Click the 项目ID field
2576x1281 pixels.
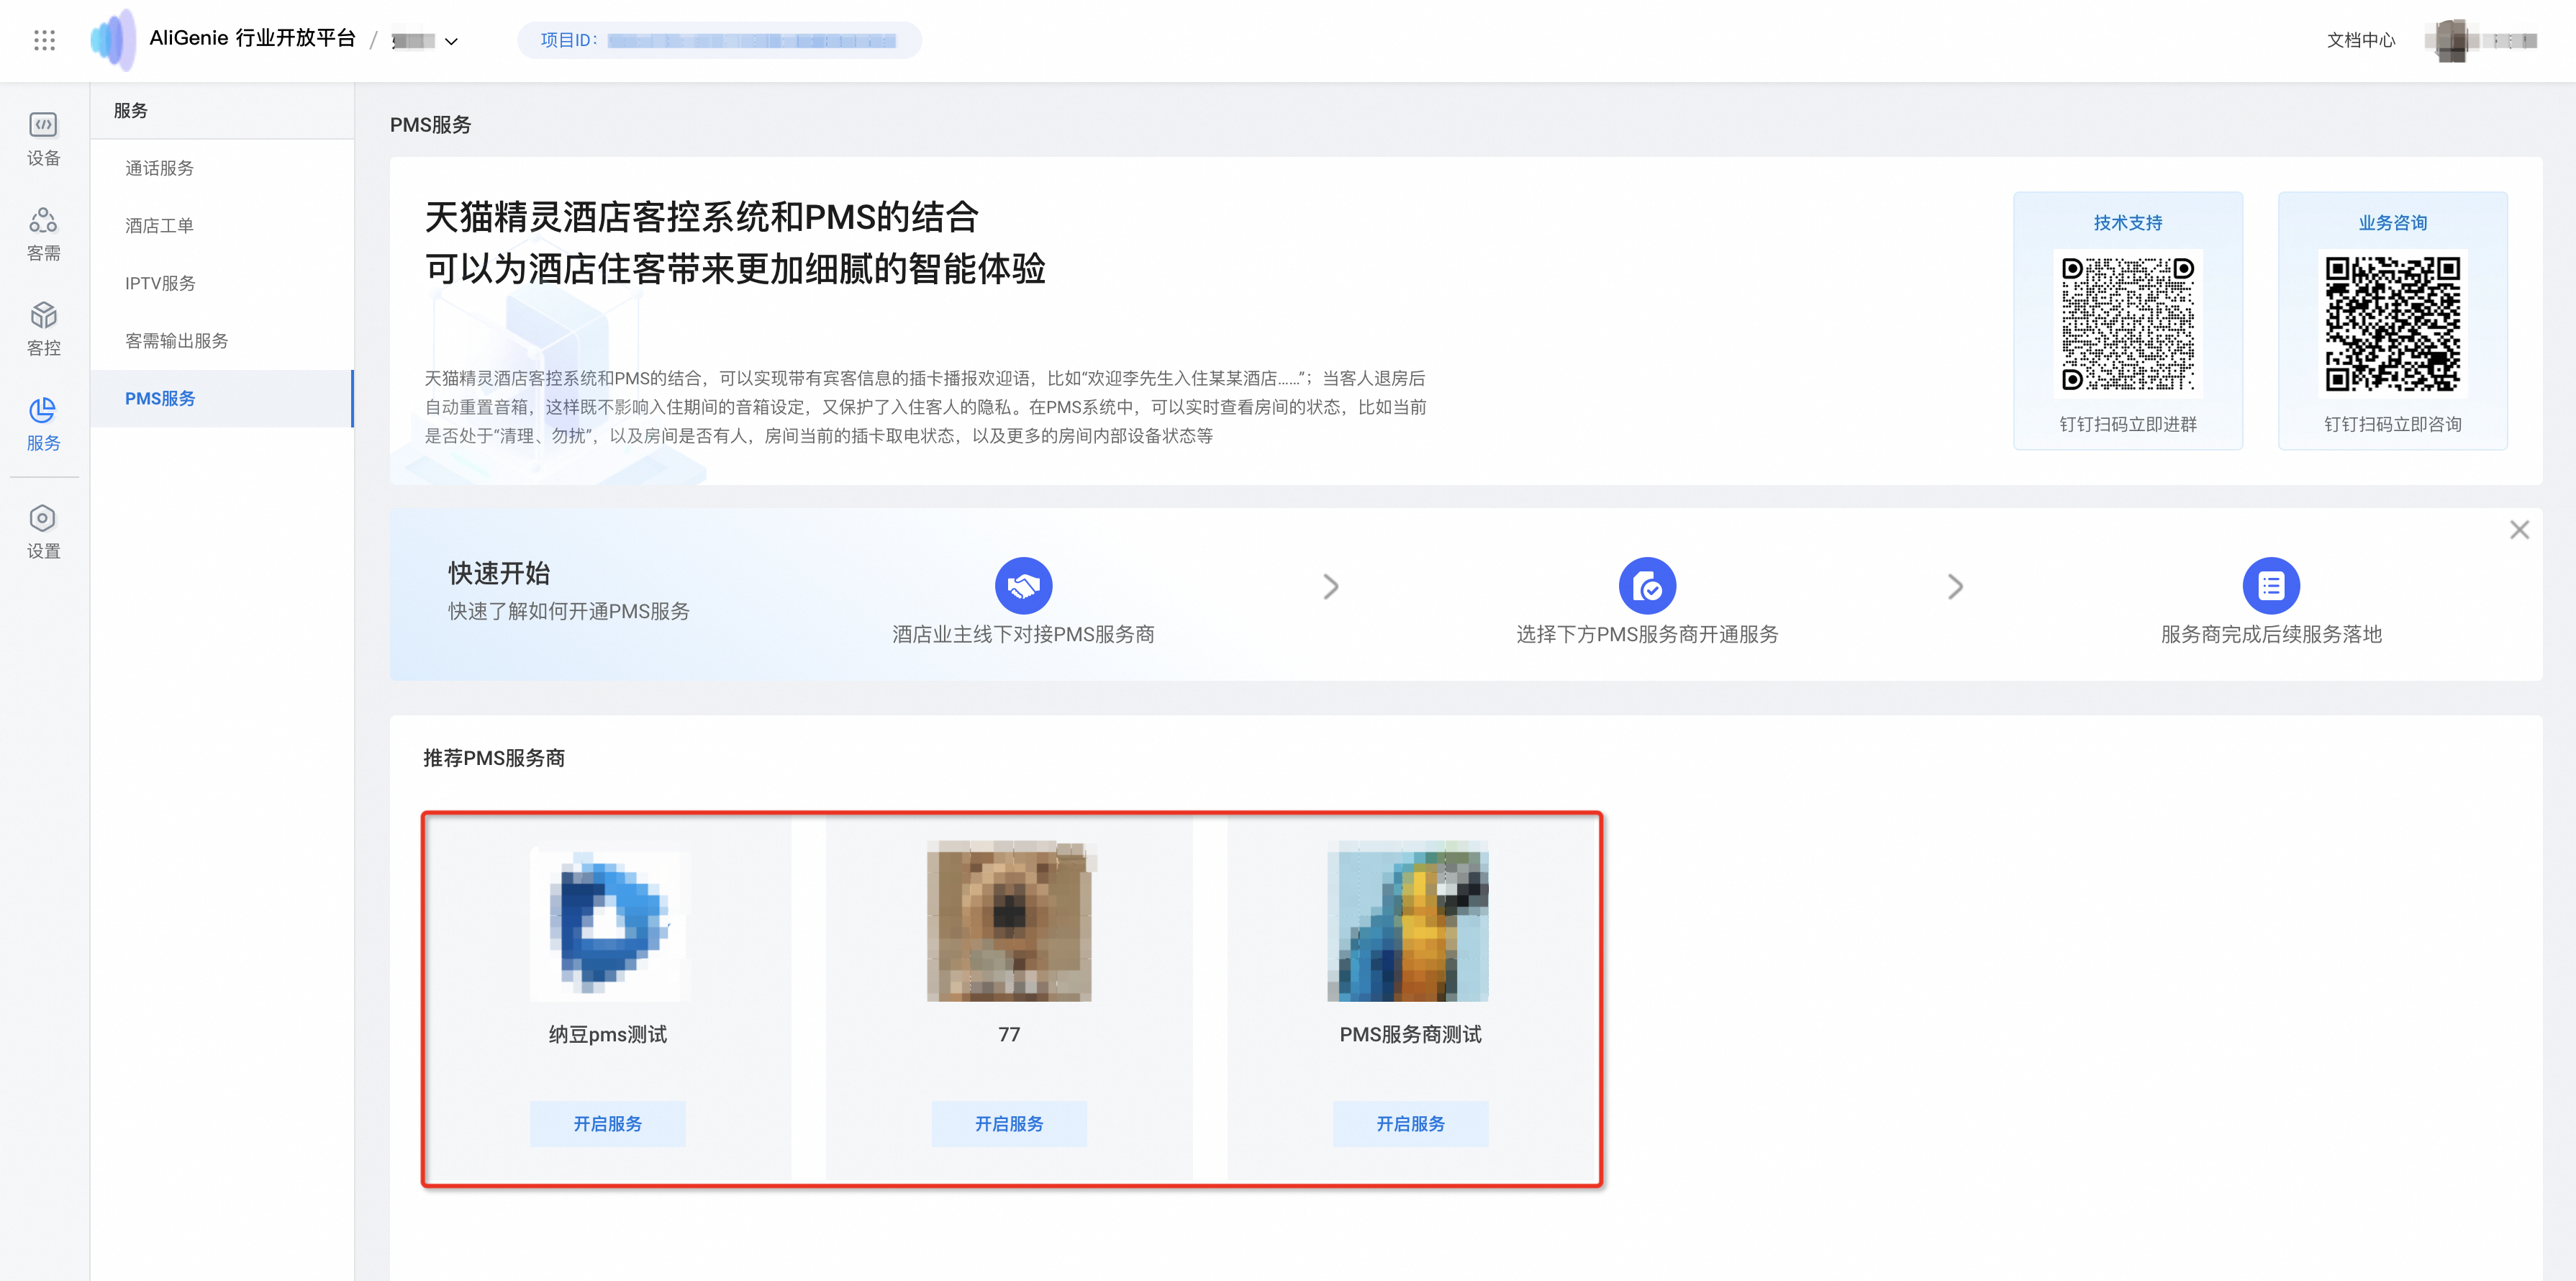[719, 40]
